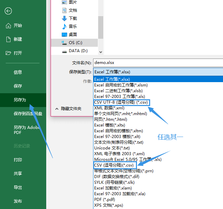Viewport: 223px width, 209px height.
Task: Choose 网页(*.htm;*.html) format
Action: [x=111, y=119]
